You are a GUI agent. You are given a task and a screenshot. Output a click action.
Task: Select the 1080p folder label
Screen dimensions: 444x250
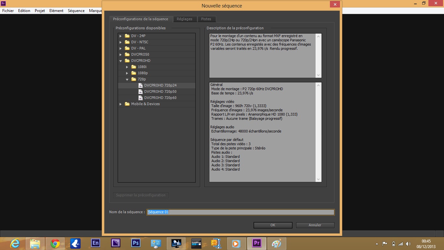(143, 73)
